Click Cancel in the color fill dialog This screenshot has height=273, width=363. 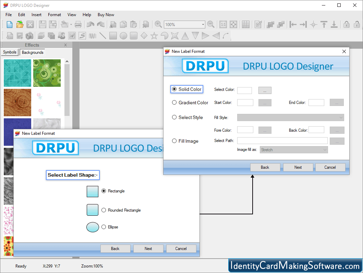pyautogui.click(x=330, y=167)
